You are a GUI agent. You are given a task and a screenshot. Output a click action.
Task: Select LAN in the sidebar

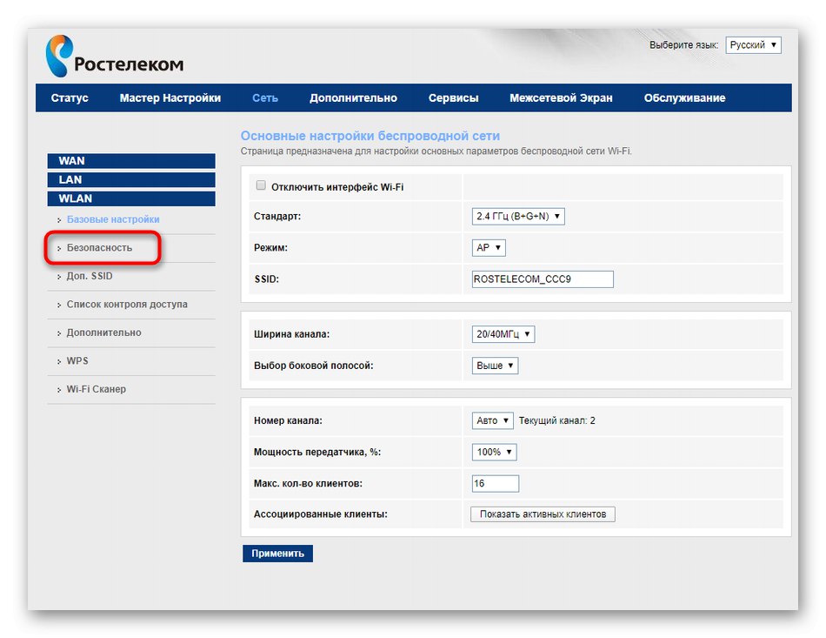click(130, 179)
